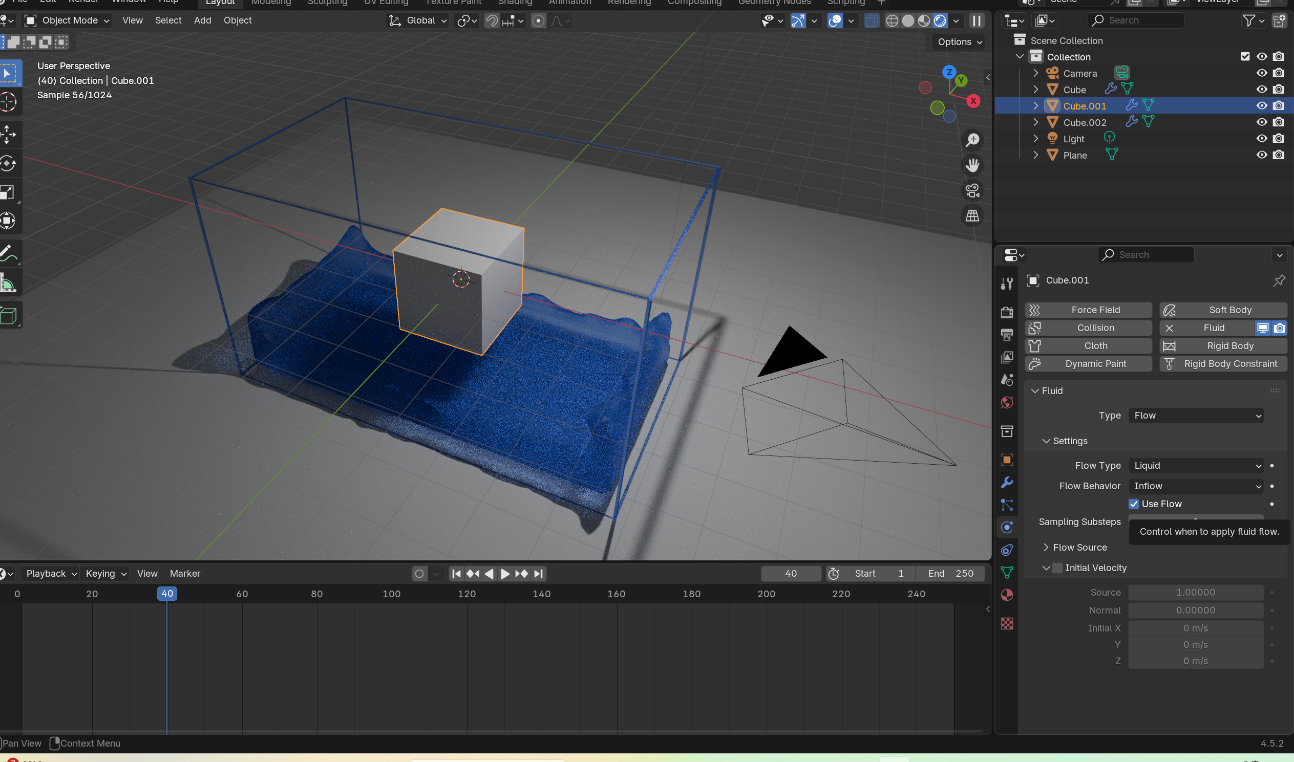Enable rendered viewport shading mode

(941, 20)
